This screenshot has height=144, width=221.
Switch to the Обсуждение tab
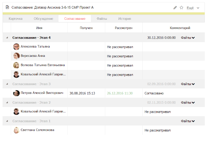click(x=44, y=19)
